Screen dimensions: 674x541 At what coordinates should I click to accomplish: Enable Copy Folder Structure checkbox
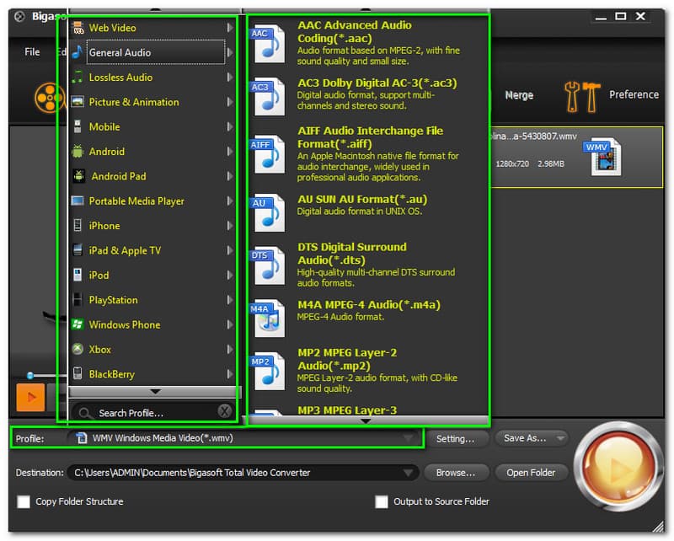pos(24,502)
